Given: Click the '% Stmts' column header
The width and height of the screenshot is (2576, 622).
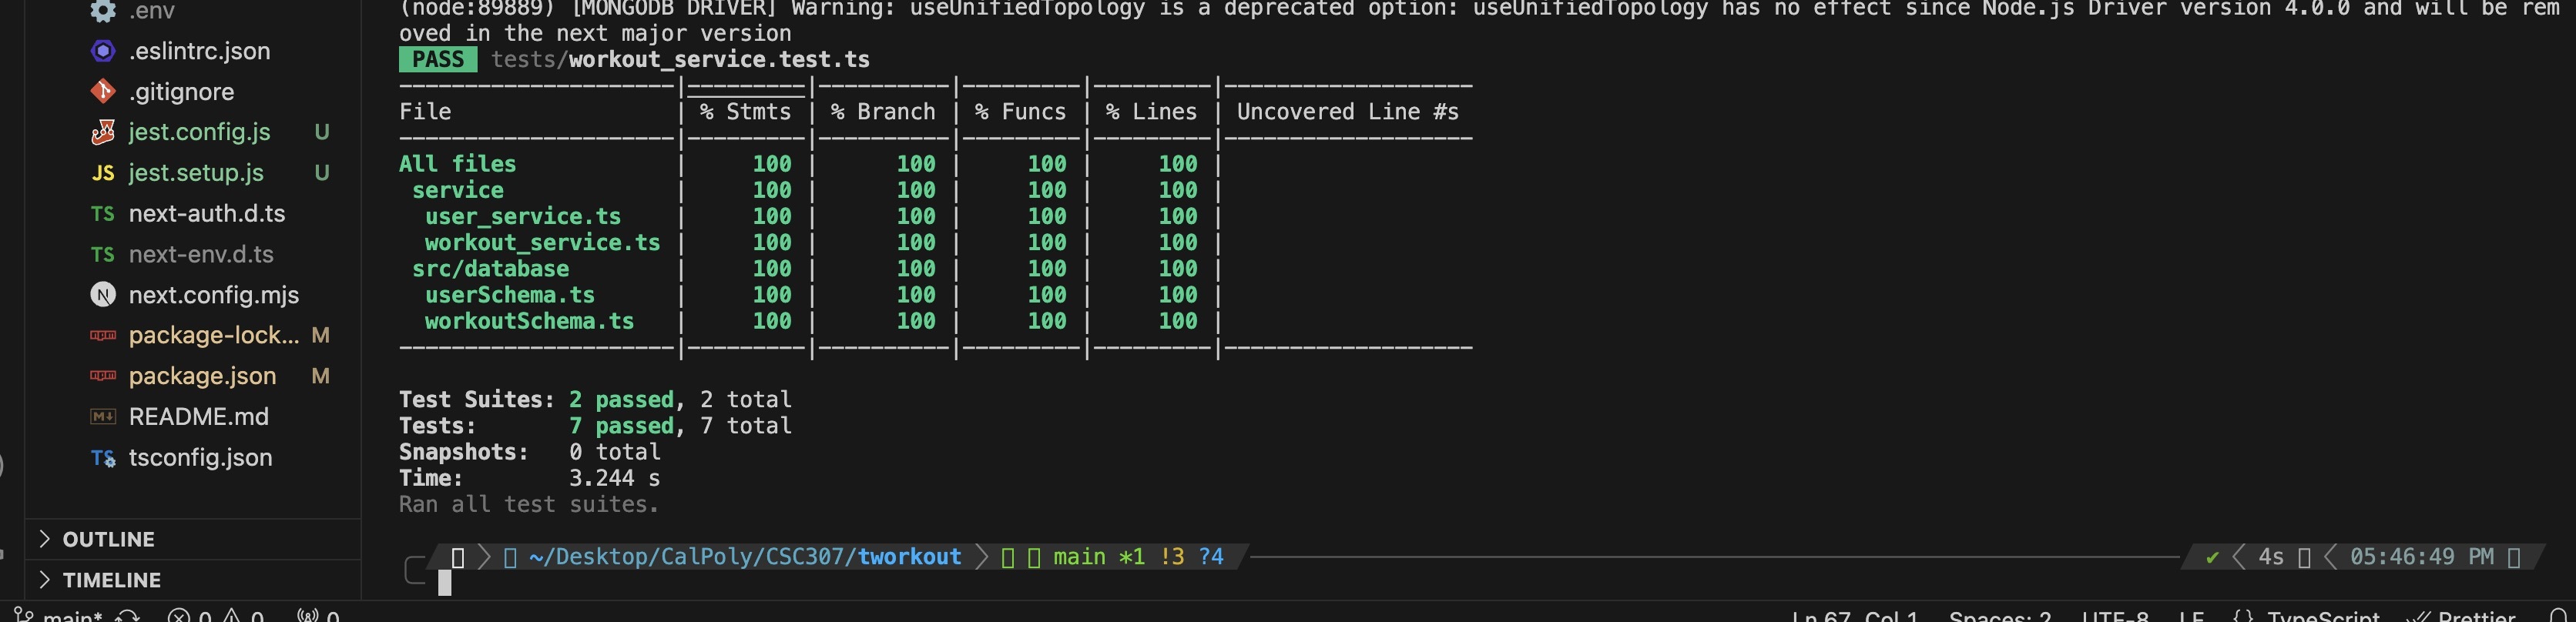Looking at the screenshot, I should point(746,112).
